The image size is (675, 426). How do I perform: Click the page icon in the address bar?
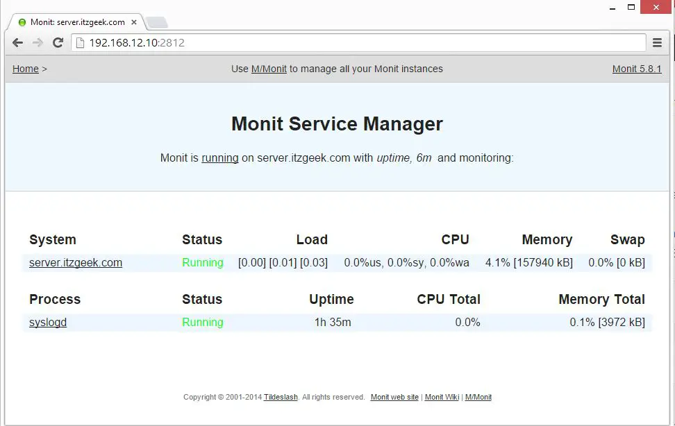[80, 42]
